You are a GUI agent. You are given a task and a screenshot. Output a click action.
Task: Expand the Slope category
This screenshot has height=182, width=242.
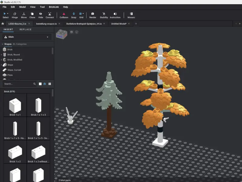(1, 65)
